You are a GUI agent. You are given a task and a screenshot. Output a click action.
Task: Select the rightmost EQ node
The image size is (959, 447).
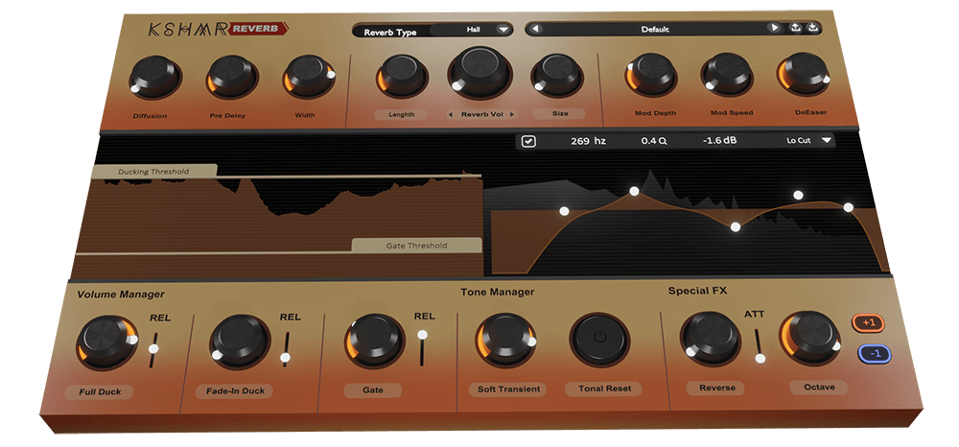[x=849, y=208]
